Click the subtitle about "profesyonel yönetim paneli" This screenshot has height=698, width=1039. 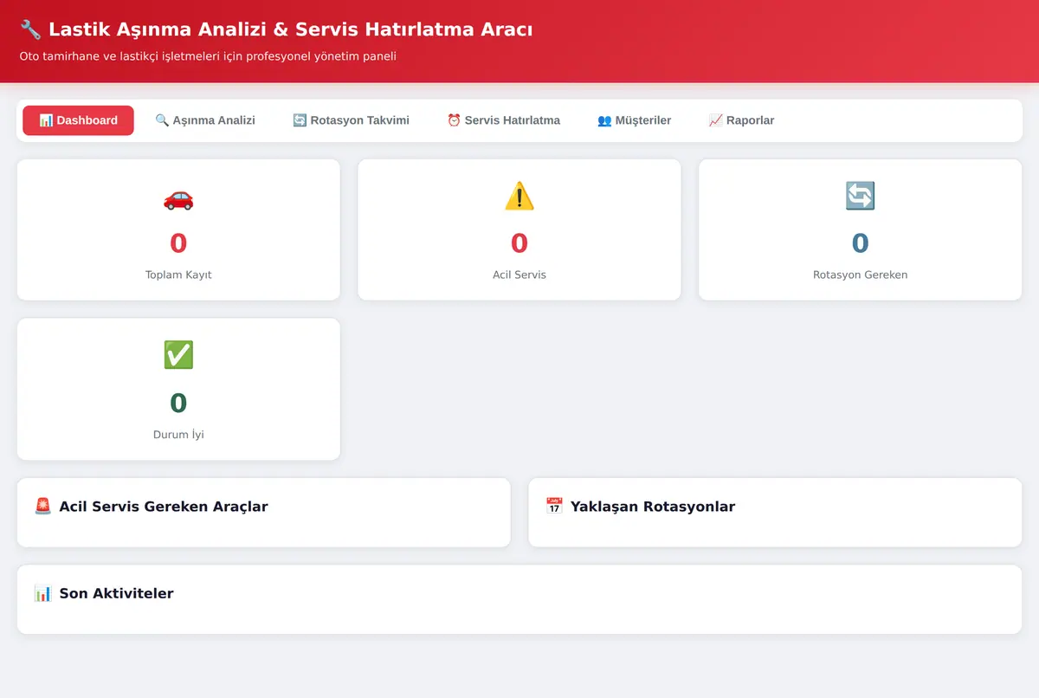208,56
